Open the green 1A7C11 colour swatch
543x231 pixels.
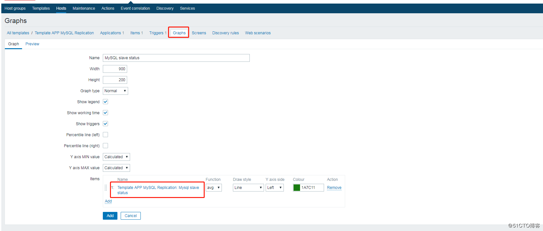click(x=297, y=188)
